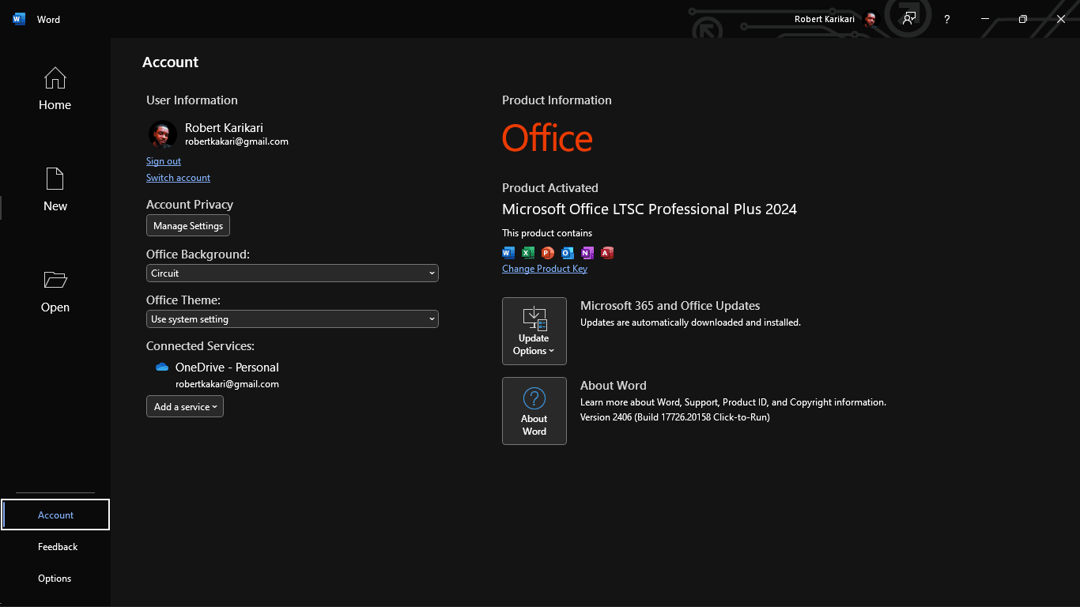Click Robert Karikari name in title bar
1080x607 pixels.
(x=825, y=19)
